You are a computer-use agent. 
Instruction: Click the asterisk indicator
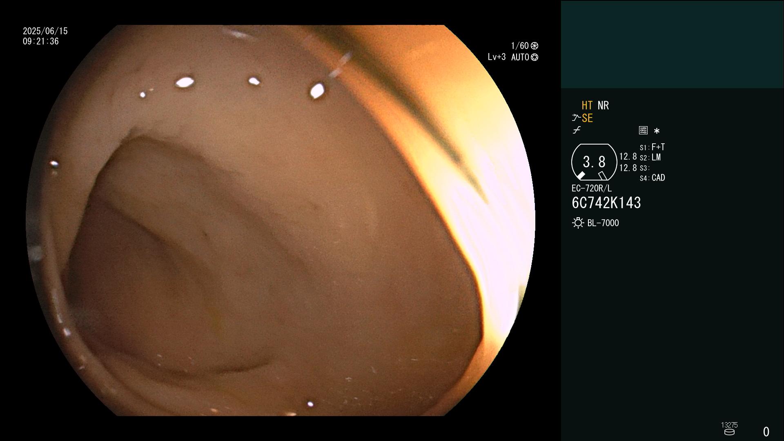(x=657, y=131)
